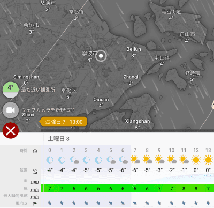This screenshot has width=214, height=208.
Task: Click wind speed cell at hour 11
Action: click(x=184, y=188)
